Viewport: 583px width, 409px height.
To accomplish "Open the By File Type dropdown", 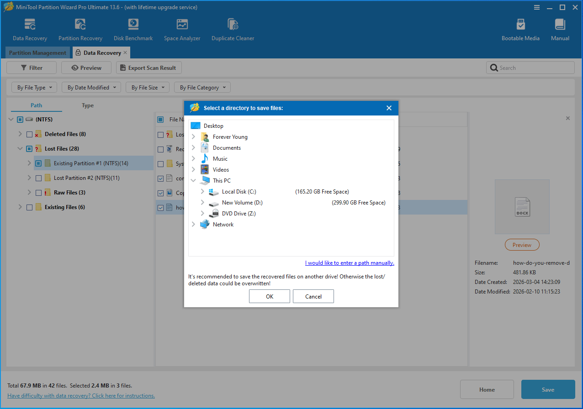I will point(34,87).
